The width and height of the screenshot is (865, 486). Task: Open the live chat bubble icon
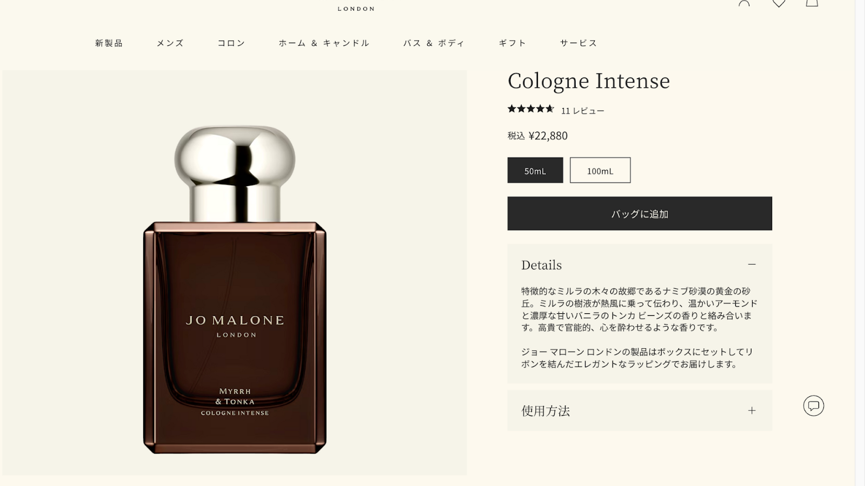pyautogui.click(x=814, y=406)
